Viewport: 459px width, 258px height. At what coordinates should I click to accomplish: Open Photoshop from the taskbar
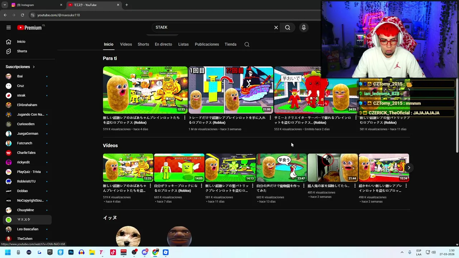coord(71,252)
